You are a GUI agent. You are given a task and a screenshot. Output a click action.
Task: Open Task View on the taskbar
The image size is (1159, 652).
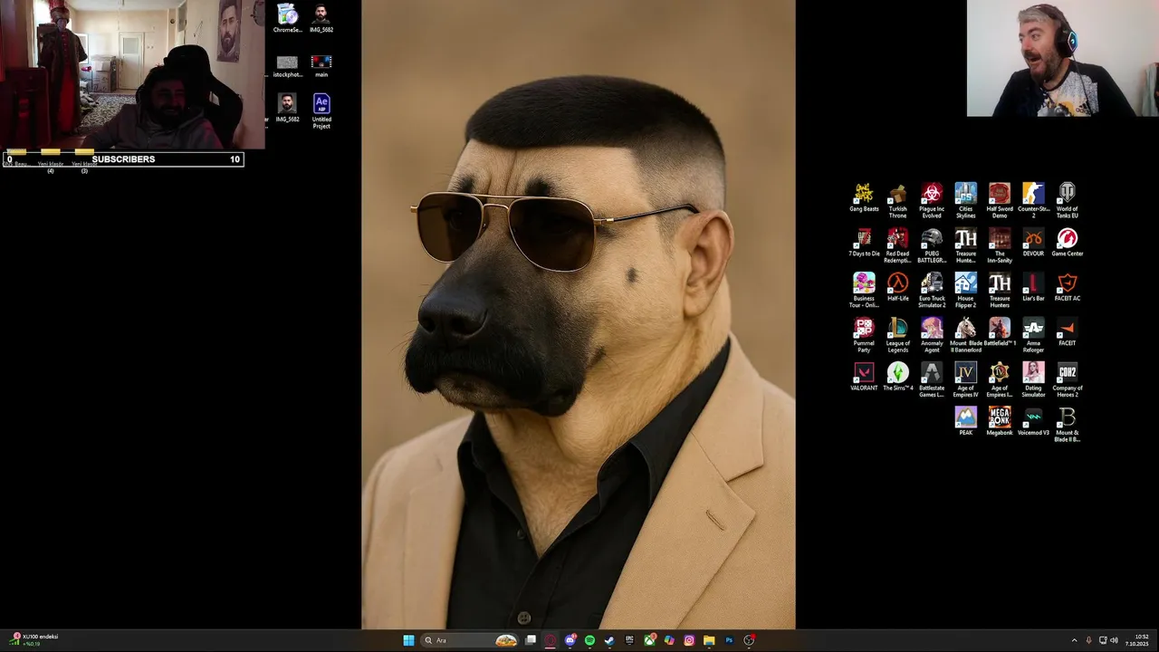[531, 640]
